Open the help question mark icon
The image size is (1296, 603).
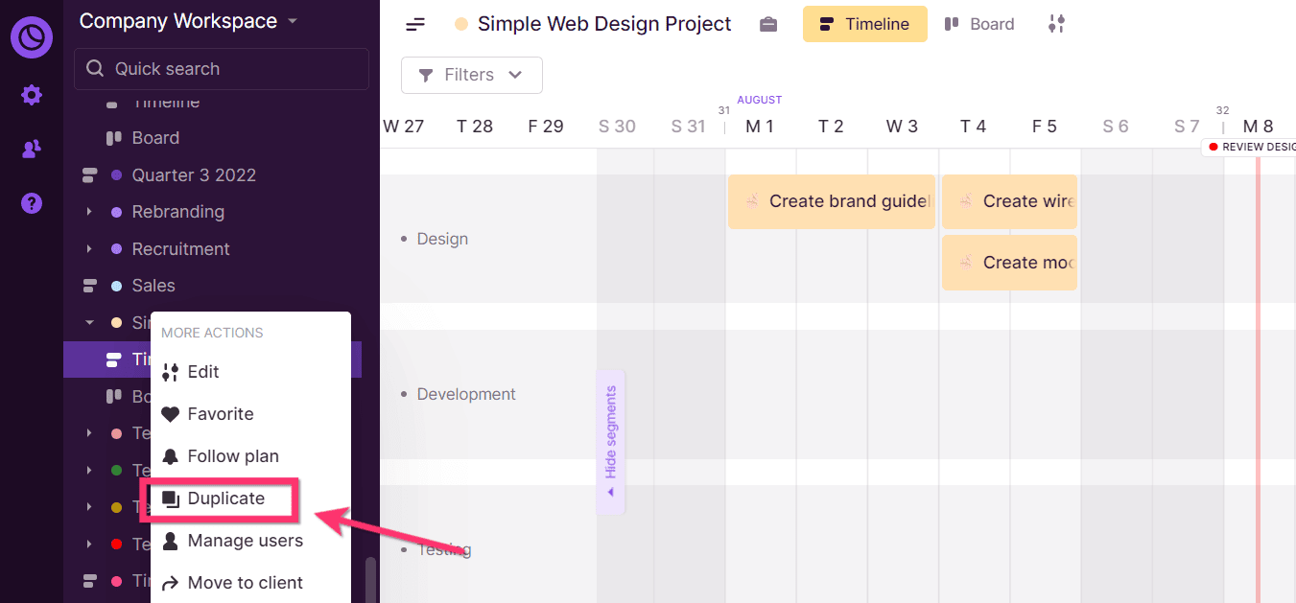pos(30,203)
